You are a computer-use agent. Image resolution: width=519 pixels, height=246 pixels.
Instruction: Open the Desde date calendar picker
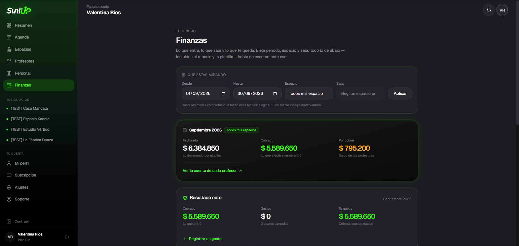223,93
